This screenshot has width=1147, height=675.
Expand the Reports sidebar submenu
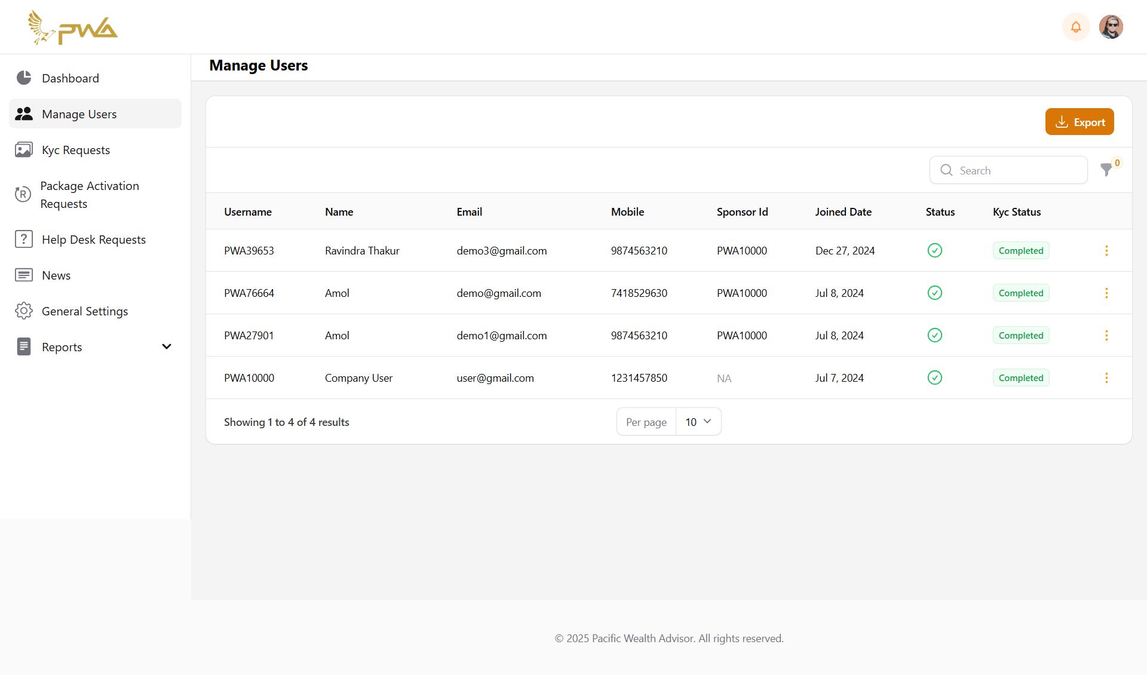166,347
